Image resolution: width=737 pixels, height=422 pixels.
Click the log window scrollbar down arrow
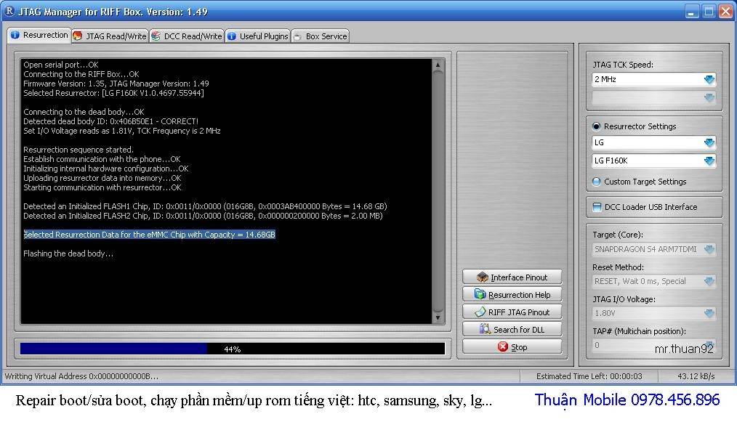(x=438, y=317)
